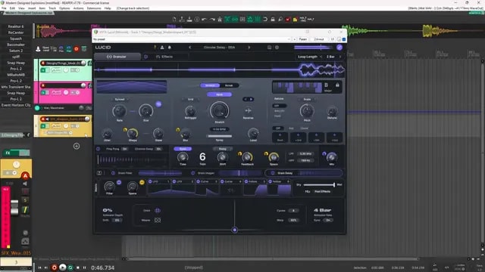Image resolution: width=485 pixels, height=272 pixels.
Task: Open the Track menu
Action: coord(52,8)
